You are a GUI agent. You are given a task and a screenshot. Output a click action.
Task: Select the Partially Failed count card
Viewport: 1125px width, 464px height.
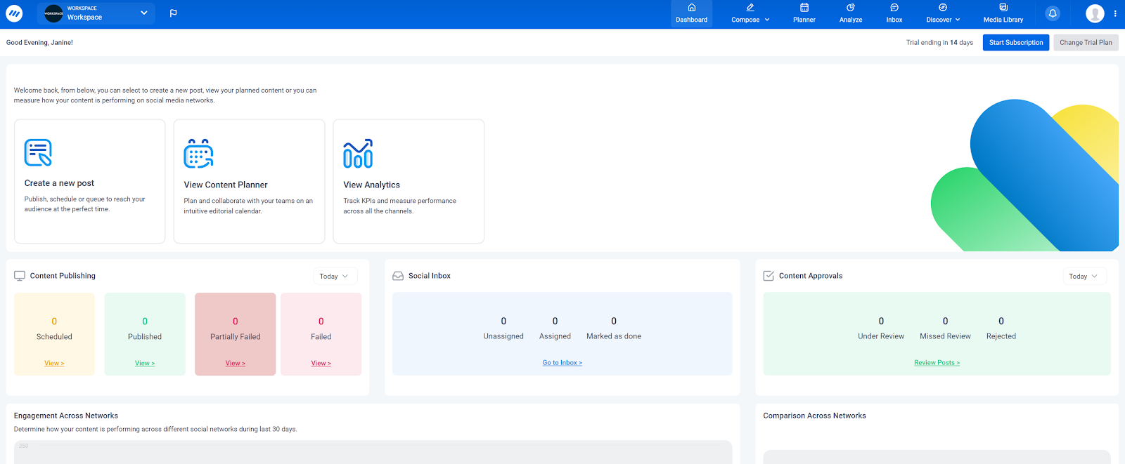coord(236,334)
